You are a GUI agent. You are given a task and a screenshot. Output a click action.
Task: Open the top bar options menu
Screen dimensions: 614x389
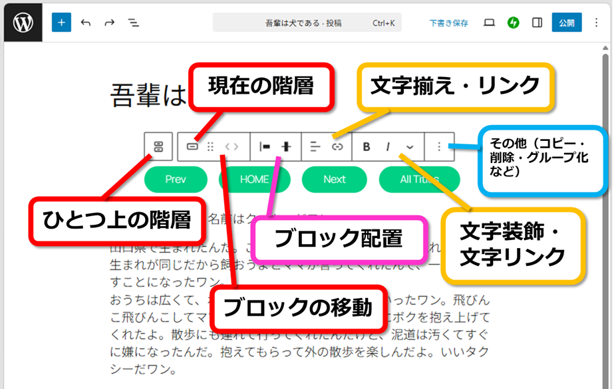click(595, 23)
